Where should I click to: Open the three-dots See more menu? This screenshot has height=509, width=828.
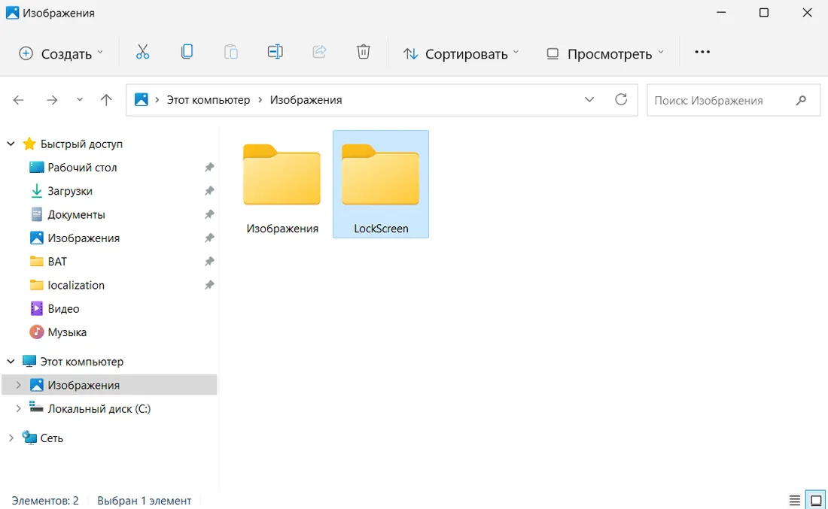point(702,52)
